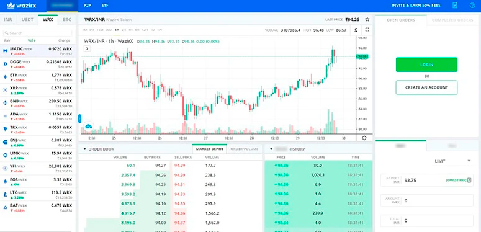The width and height of the screenshot is (481, 232).
Task: Click the BAT coin icon
Action: (5, 207)
